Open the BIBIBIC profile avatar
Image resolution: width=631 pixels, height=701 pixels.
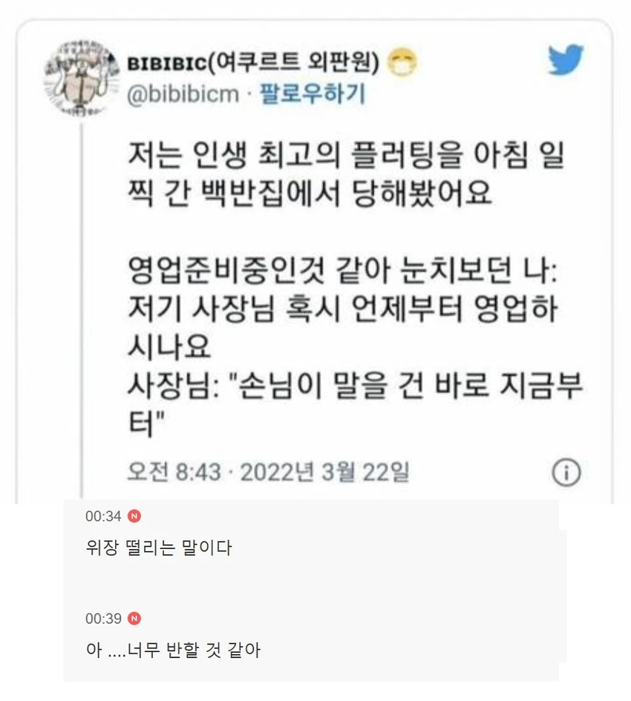point(82,78)
